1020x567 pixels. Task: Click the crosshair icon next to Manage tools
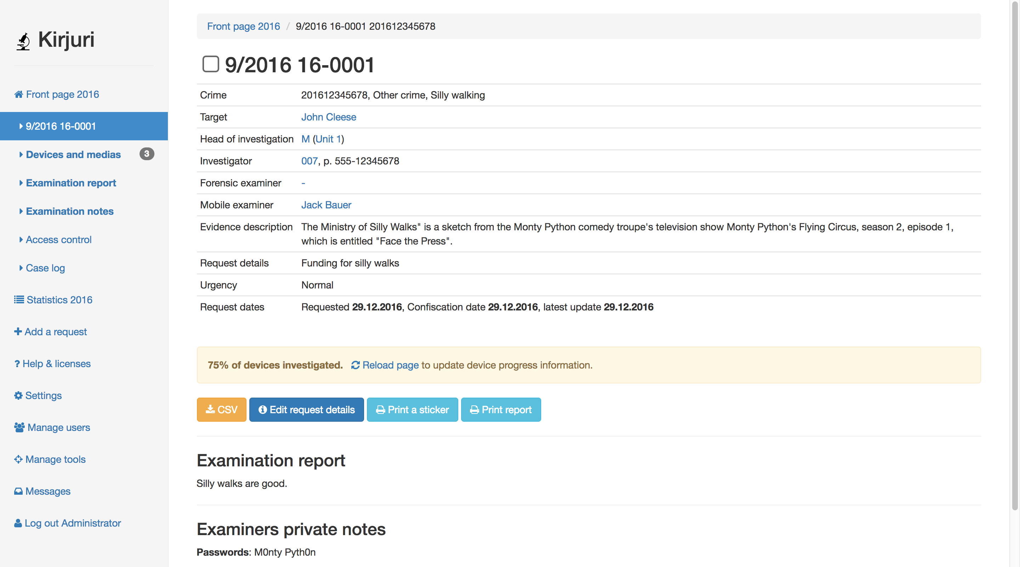(x=18, y=459)
